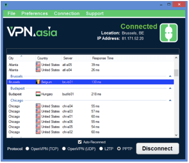Select the Atlanta atl-a05 server
Viewport: 189px width, 163px height.
(x=91, y=65)
